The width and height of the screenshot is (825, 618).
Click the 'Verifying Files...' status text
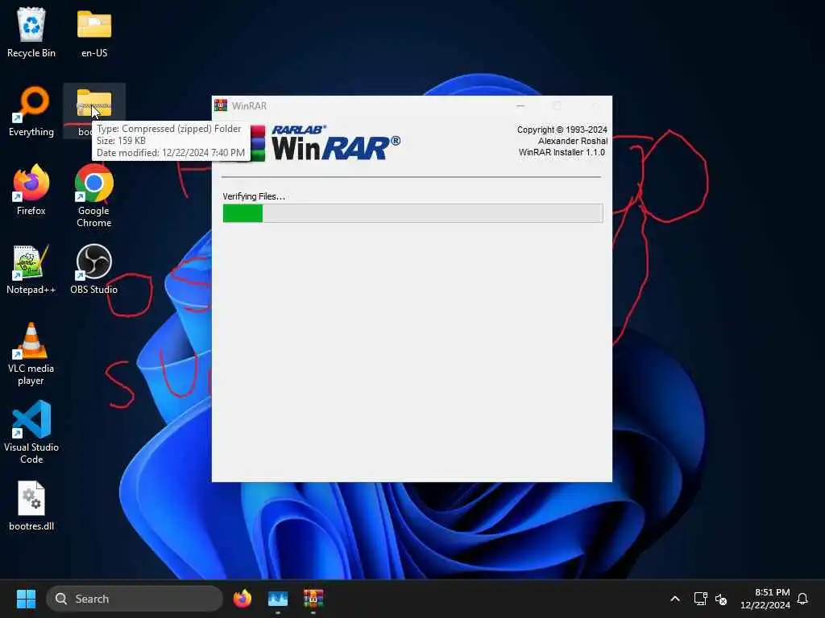pos(254,196)
